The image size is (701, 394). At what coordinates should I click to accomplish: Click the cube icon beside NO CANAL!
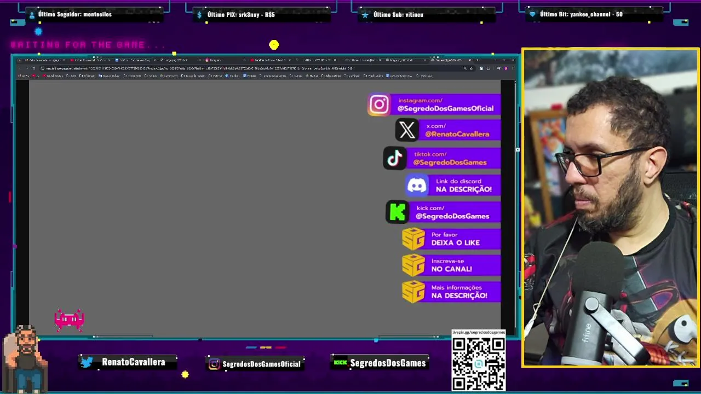(413, 265)
